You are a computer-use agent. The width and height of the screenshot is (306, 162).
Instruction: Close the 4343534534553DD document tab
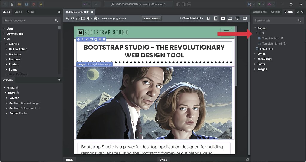pyautogui.click(x=92, y=12)
